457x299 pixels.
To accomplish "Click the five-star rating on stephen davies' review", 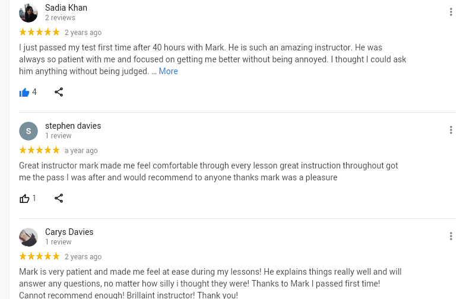I will 39,150.
